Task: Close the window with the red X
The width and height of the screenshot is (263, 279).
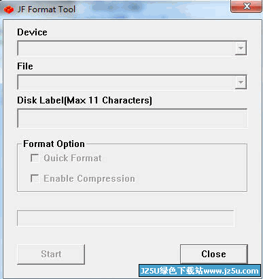Action: 246,6
